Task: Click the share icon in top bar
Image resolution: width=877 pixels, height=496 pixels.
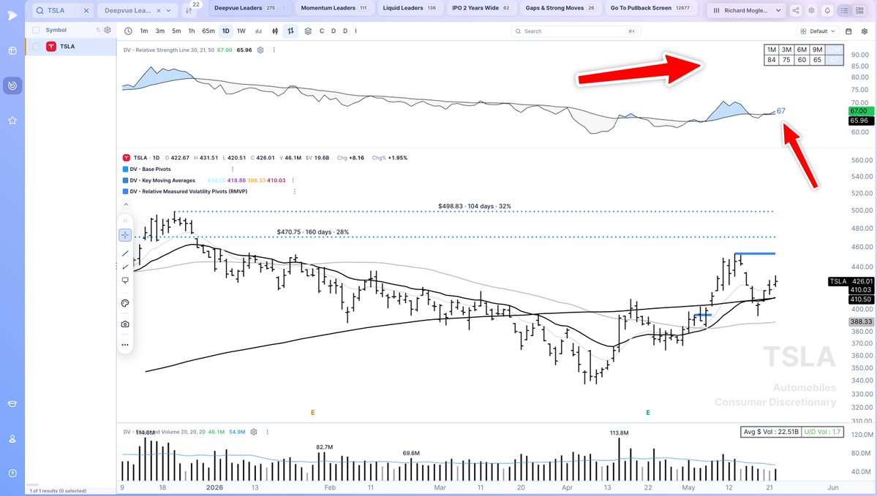Action: tap(796, 11)
